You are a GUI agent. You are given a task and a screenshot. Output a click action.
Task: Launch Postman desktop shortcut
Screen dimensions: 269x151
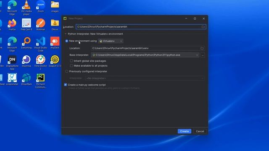point(41,25)
